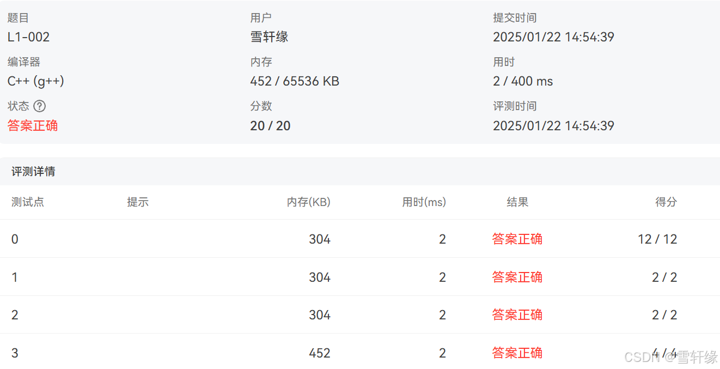Viewport: 720px width, 369px height.
Task: Click the 评测详情 section header
Action: (x=32, y=171)
